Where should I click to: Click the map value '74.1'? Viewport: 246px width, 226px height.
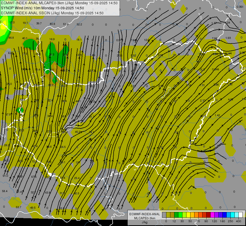91,132
